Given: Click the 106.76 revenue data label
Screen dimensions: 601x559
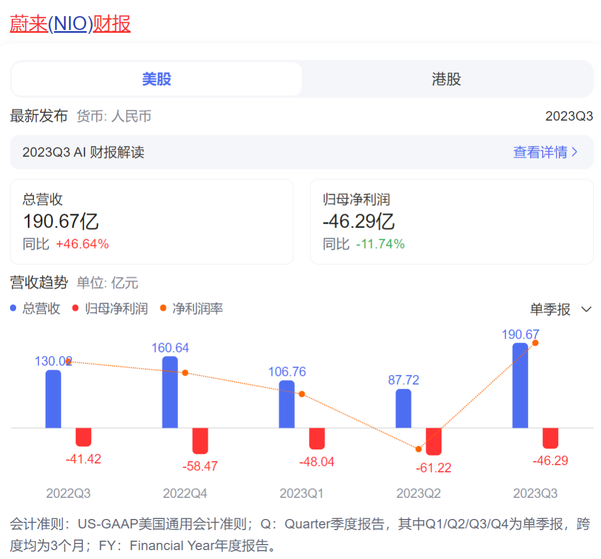Looking at the screenshot, I should 287,372.
